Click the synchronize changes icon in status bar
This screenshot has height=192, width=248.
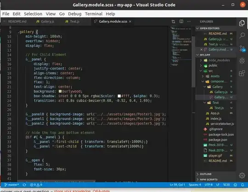tap(24, 185)
